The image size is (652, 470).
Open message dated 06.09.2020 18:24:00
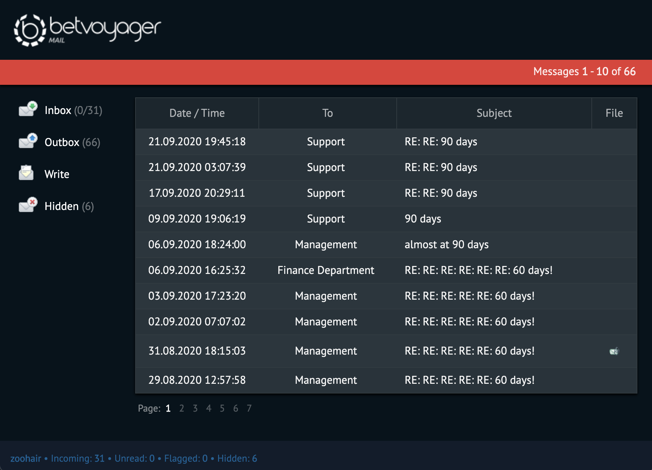[x=386, y=245]
